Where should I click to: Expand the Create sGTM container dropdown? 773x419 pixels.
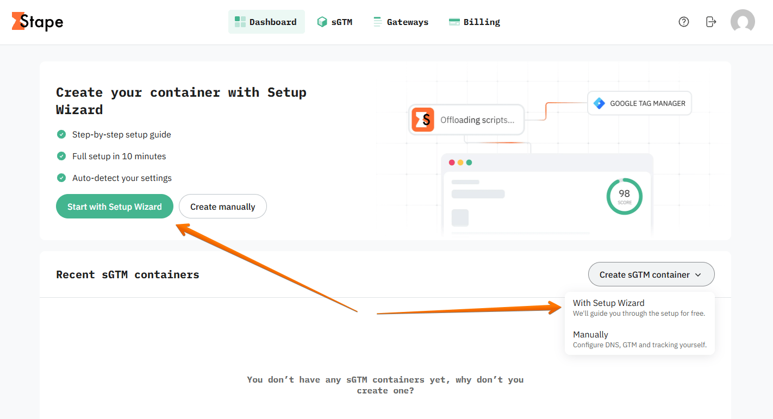click(651, 274)
